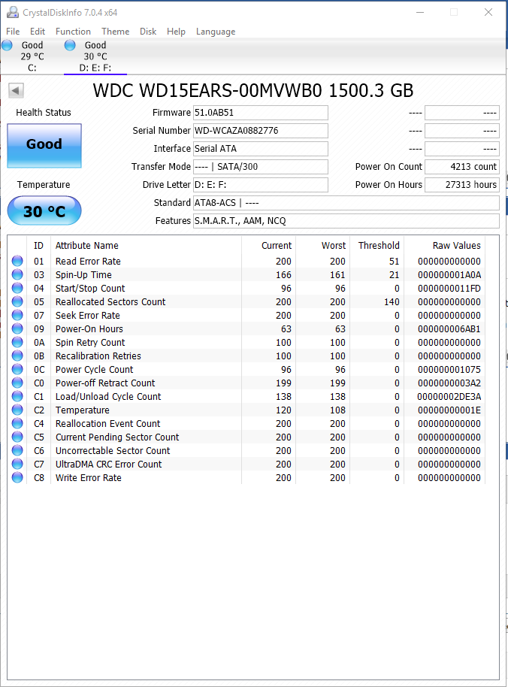The width and height of the screenshot is (508, 687).
Task: Select the Load/Unload Cycle Count attribute name
Action: click(x=108, y=397)
